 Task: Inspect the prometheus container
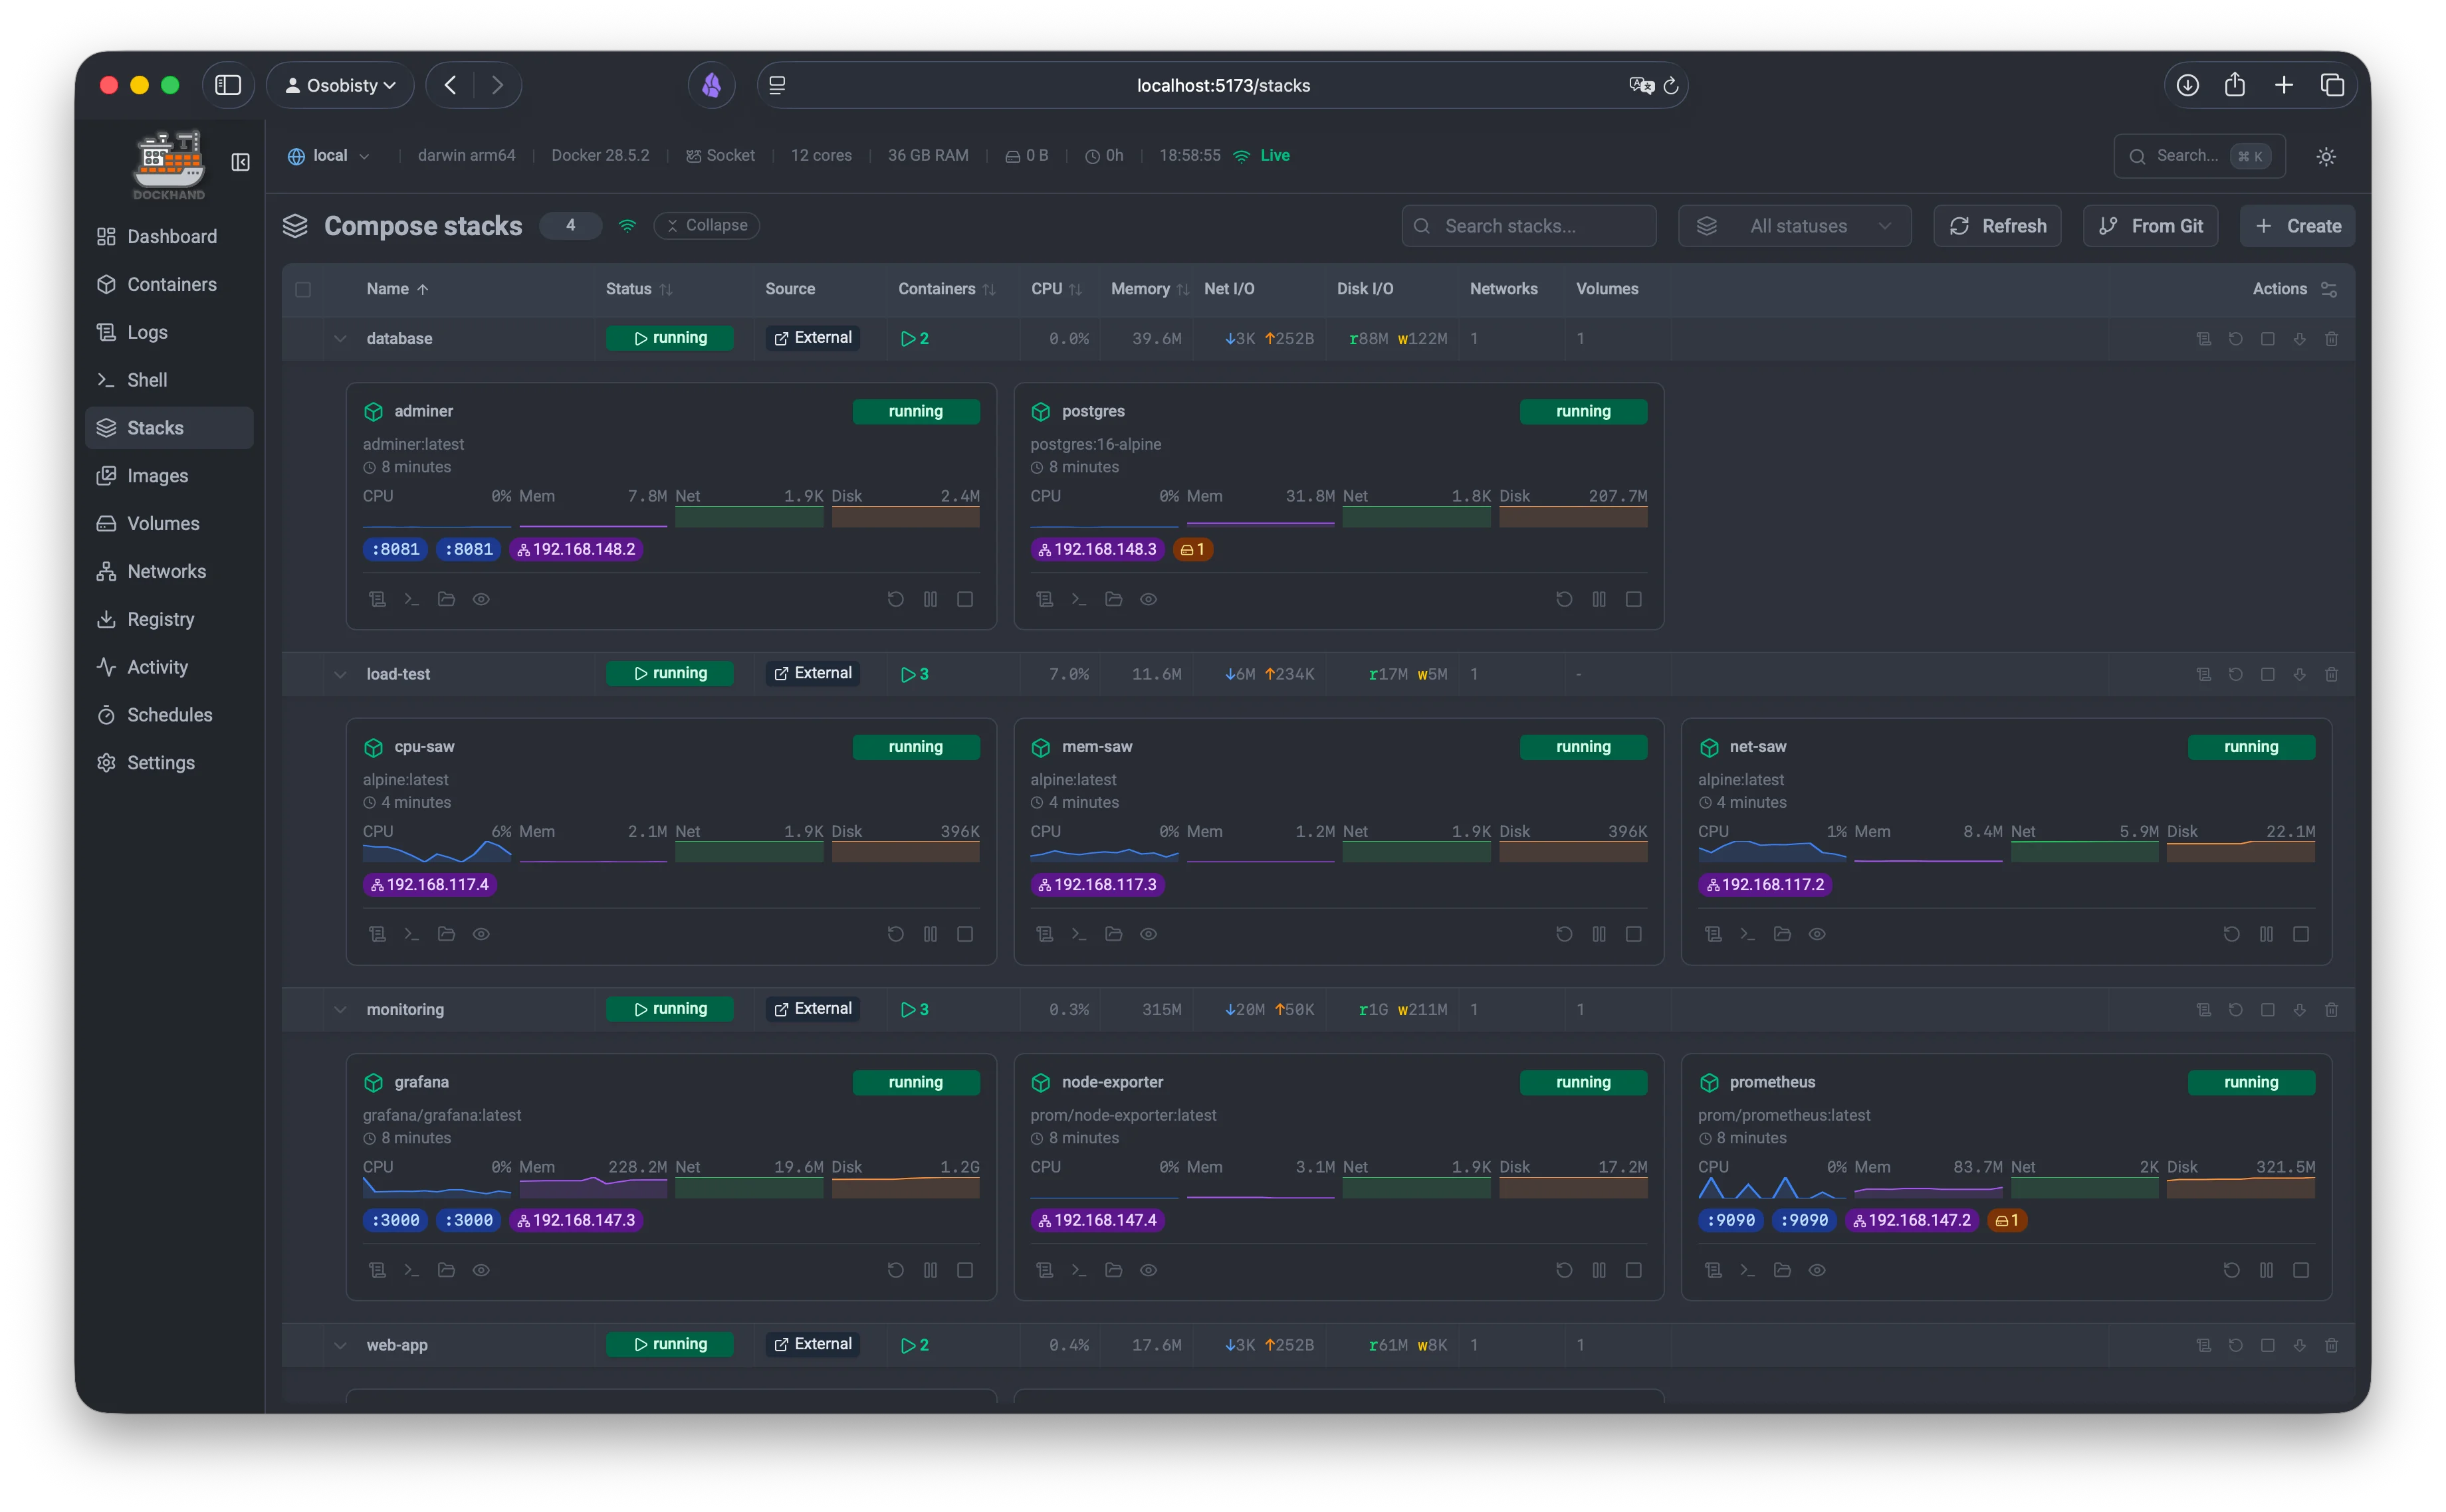click(1818, 1269)
